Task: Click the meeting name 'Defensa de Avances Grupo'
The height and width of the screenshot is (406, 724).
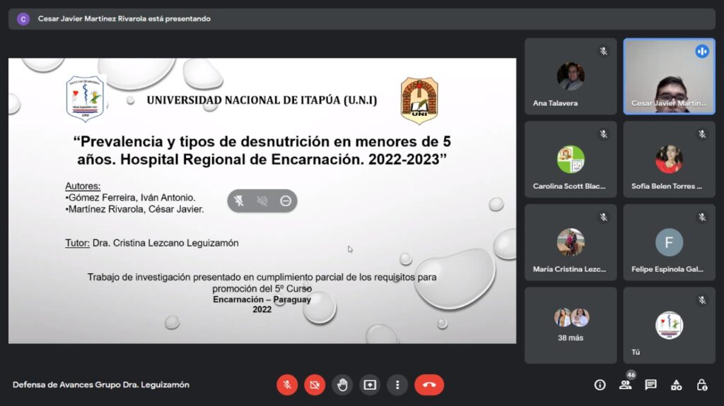Action: click(101, 385)
